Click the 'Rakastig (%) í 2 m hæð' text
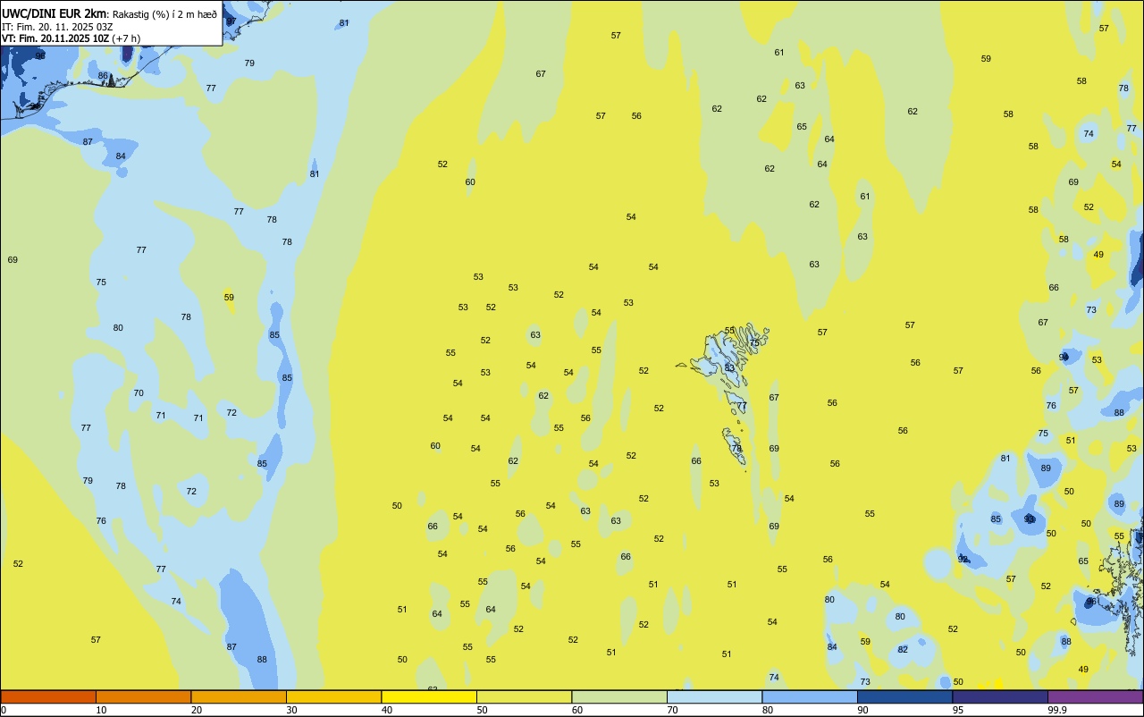 point(164,14)
